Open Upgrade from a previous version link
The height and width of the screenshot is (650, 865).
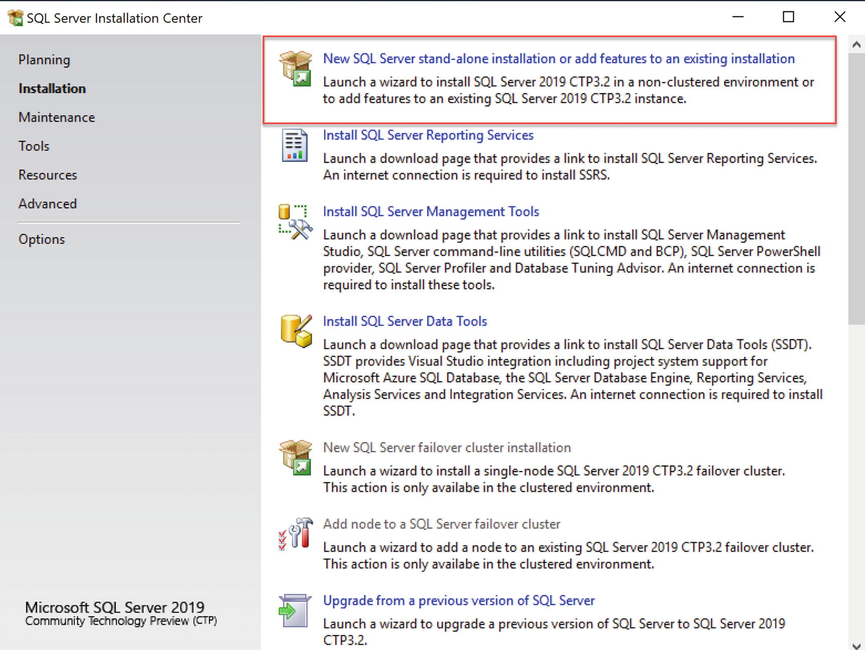459,600
